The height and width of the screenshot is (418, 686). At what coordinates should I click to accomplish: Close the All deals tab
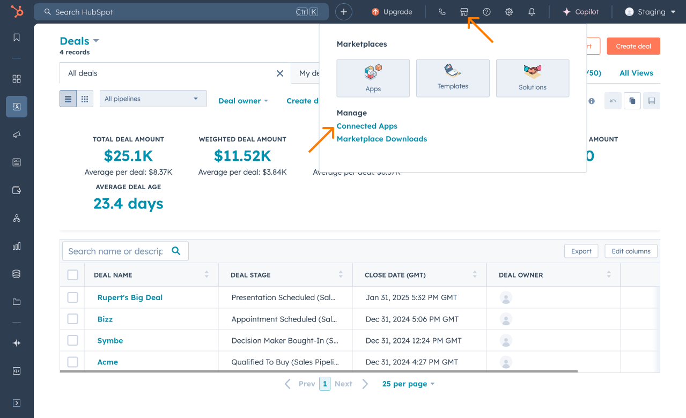coord(280,73)
